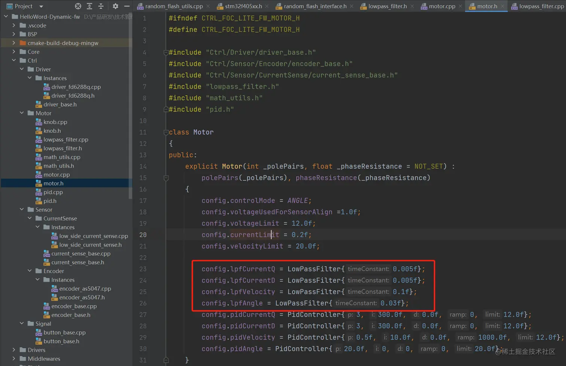Image resolution: width=566 pixels, height=366 pixels.
Task: Open math_utils.h file
Action: (59, 166)
